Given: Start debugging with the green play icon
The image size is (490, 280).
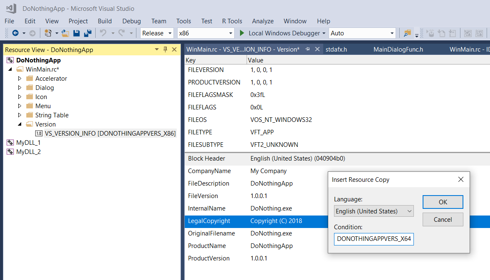Looking at the screenshot, I should pyautogui.click(x=242, y=33).
